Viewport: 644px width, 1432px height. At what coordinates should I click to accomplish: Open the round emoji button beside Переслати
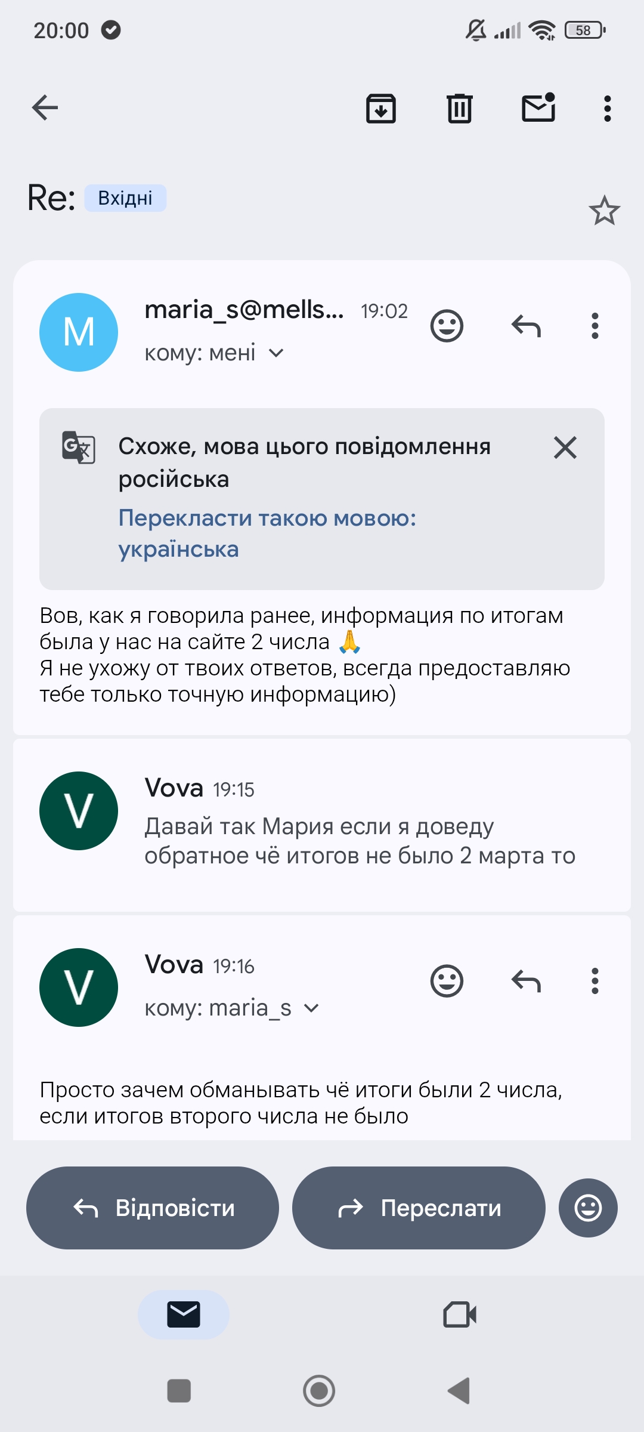[x=588, y=1208]
